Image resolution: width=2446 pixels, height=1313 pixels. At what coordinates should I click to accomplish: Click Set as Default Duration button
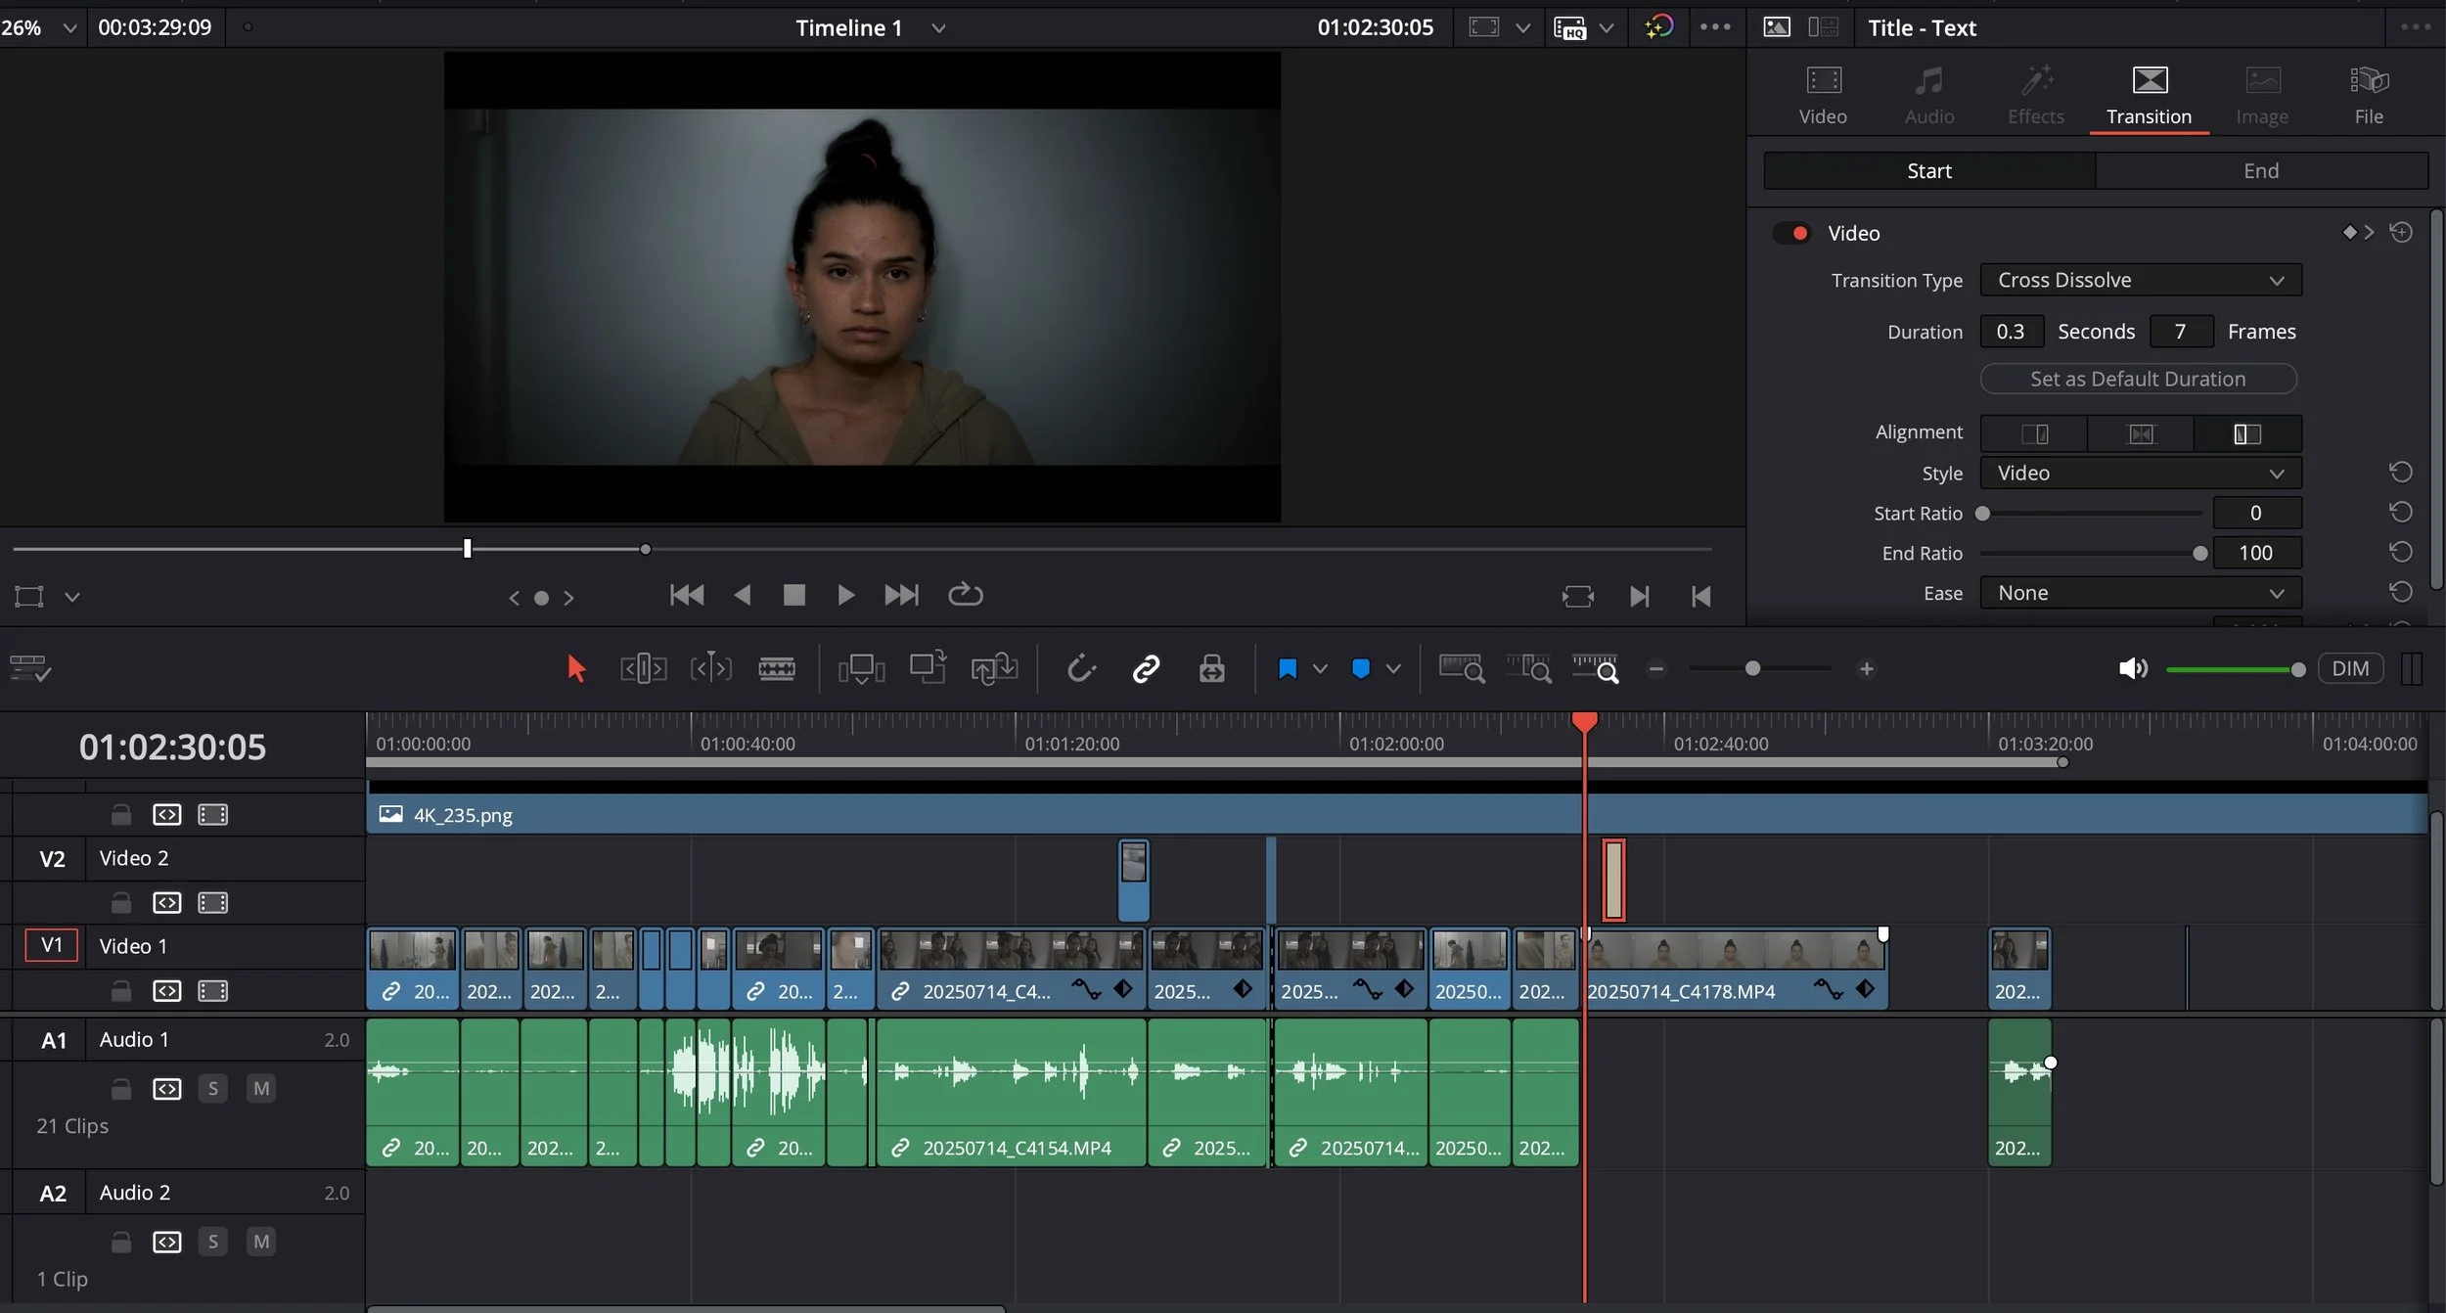(2138, 380)
